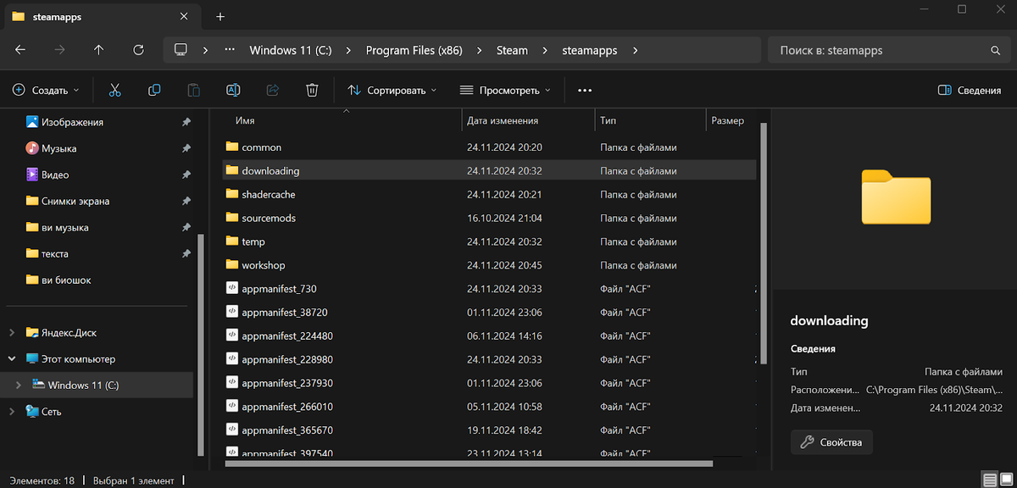Collapse the Этот компьютер tree node
Viewport: 1017px width, 488px height.
(11, 359)
